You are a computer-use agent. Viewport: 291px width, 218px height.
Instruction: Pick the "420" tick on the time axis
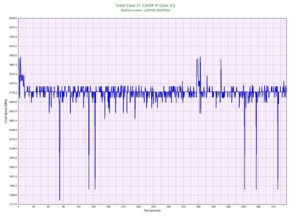coord(228,207)
